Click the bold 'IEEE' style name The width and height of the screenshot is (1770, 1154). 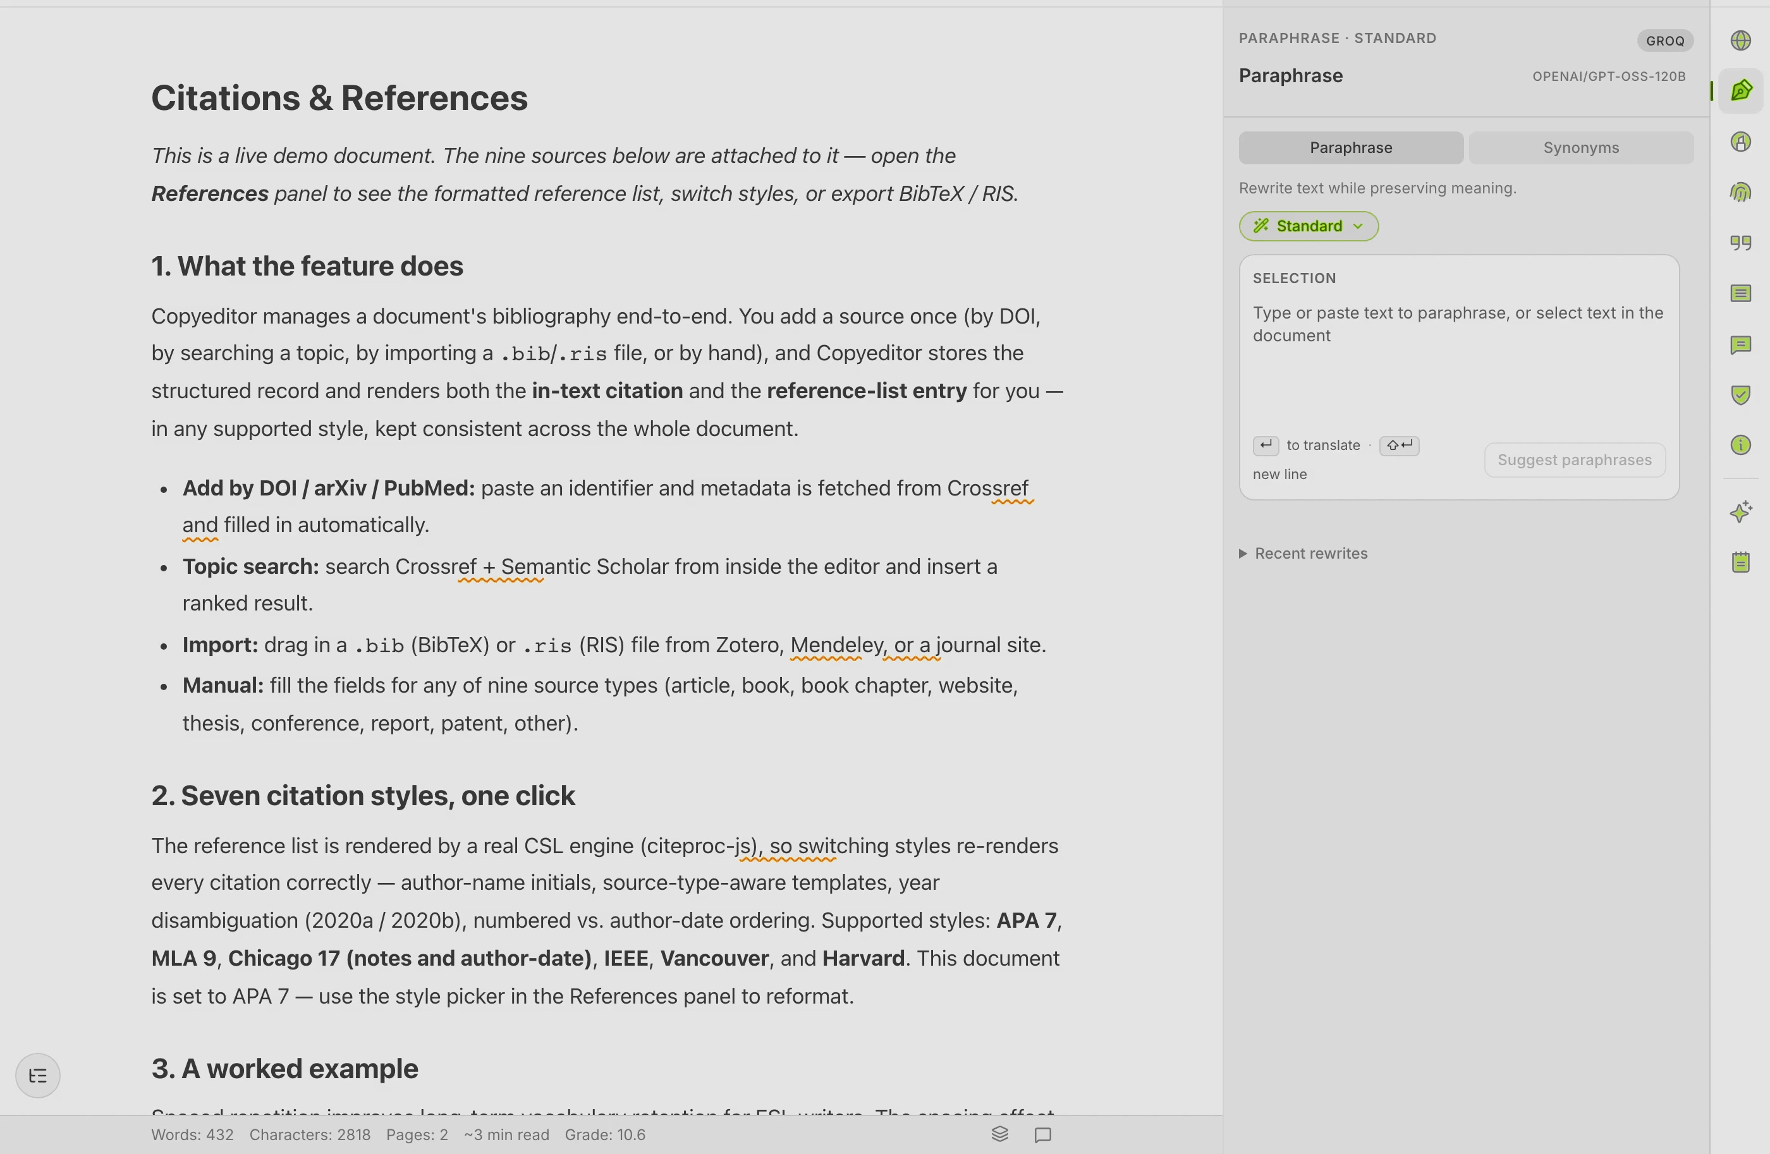pos(625,959)
